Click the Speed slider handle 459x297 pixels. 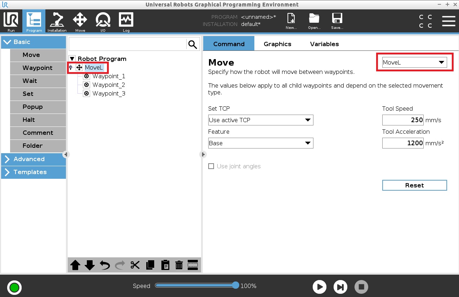pos(236,285)
